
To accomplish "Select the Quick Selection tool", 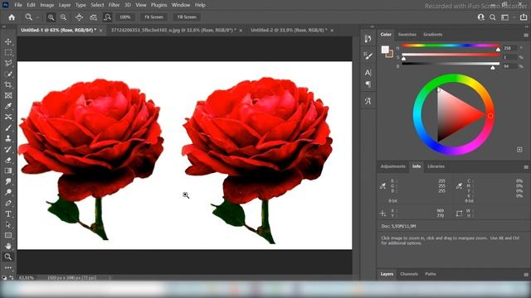I will click(x=8, y=74).
